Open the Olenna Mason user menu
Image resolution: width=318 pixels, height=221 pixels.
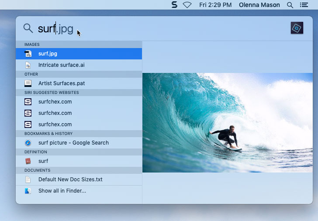[x=259, y=5]
